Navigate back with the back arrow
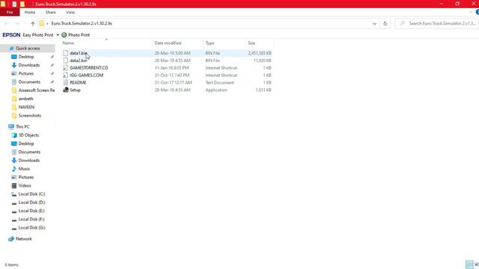Viewport: 479px width, 269px height. pos(7,23)
